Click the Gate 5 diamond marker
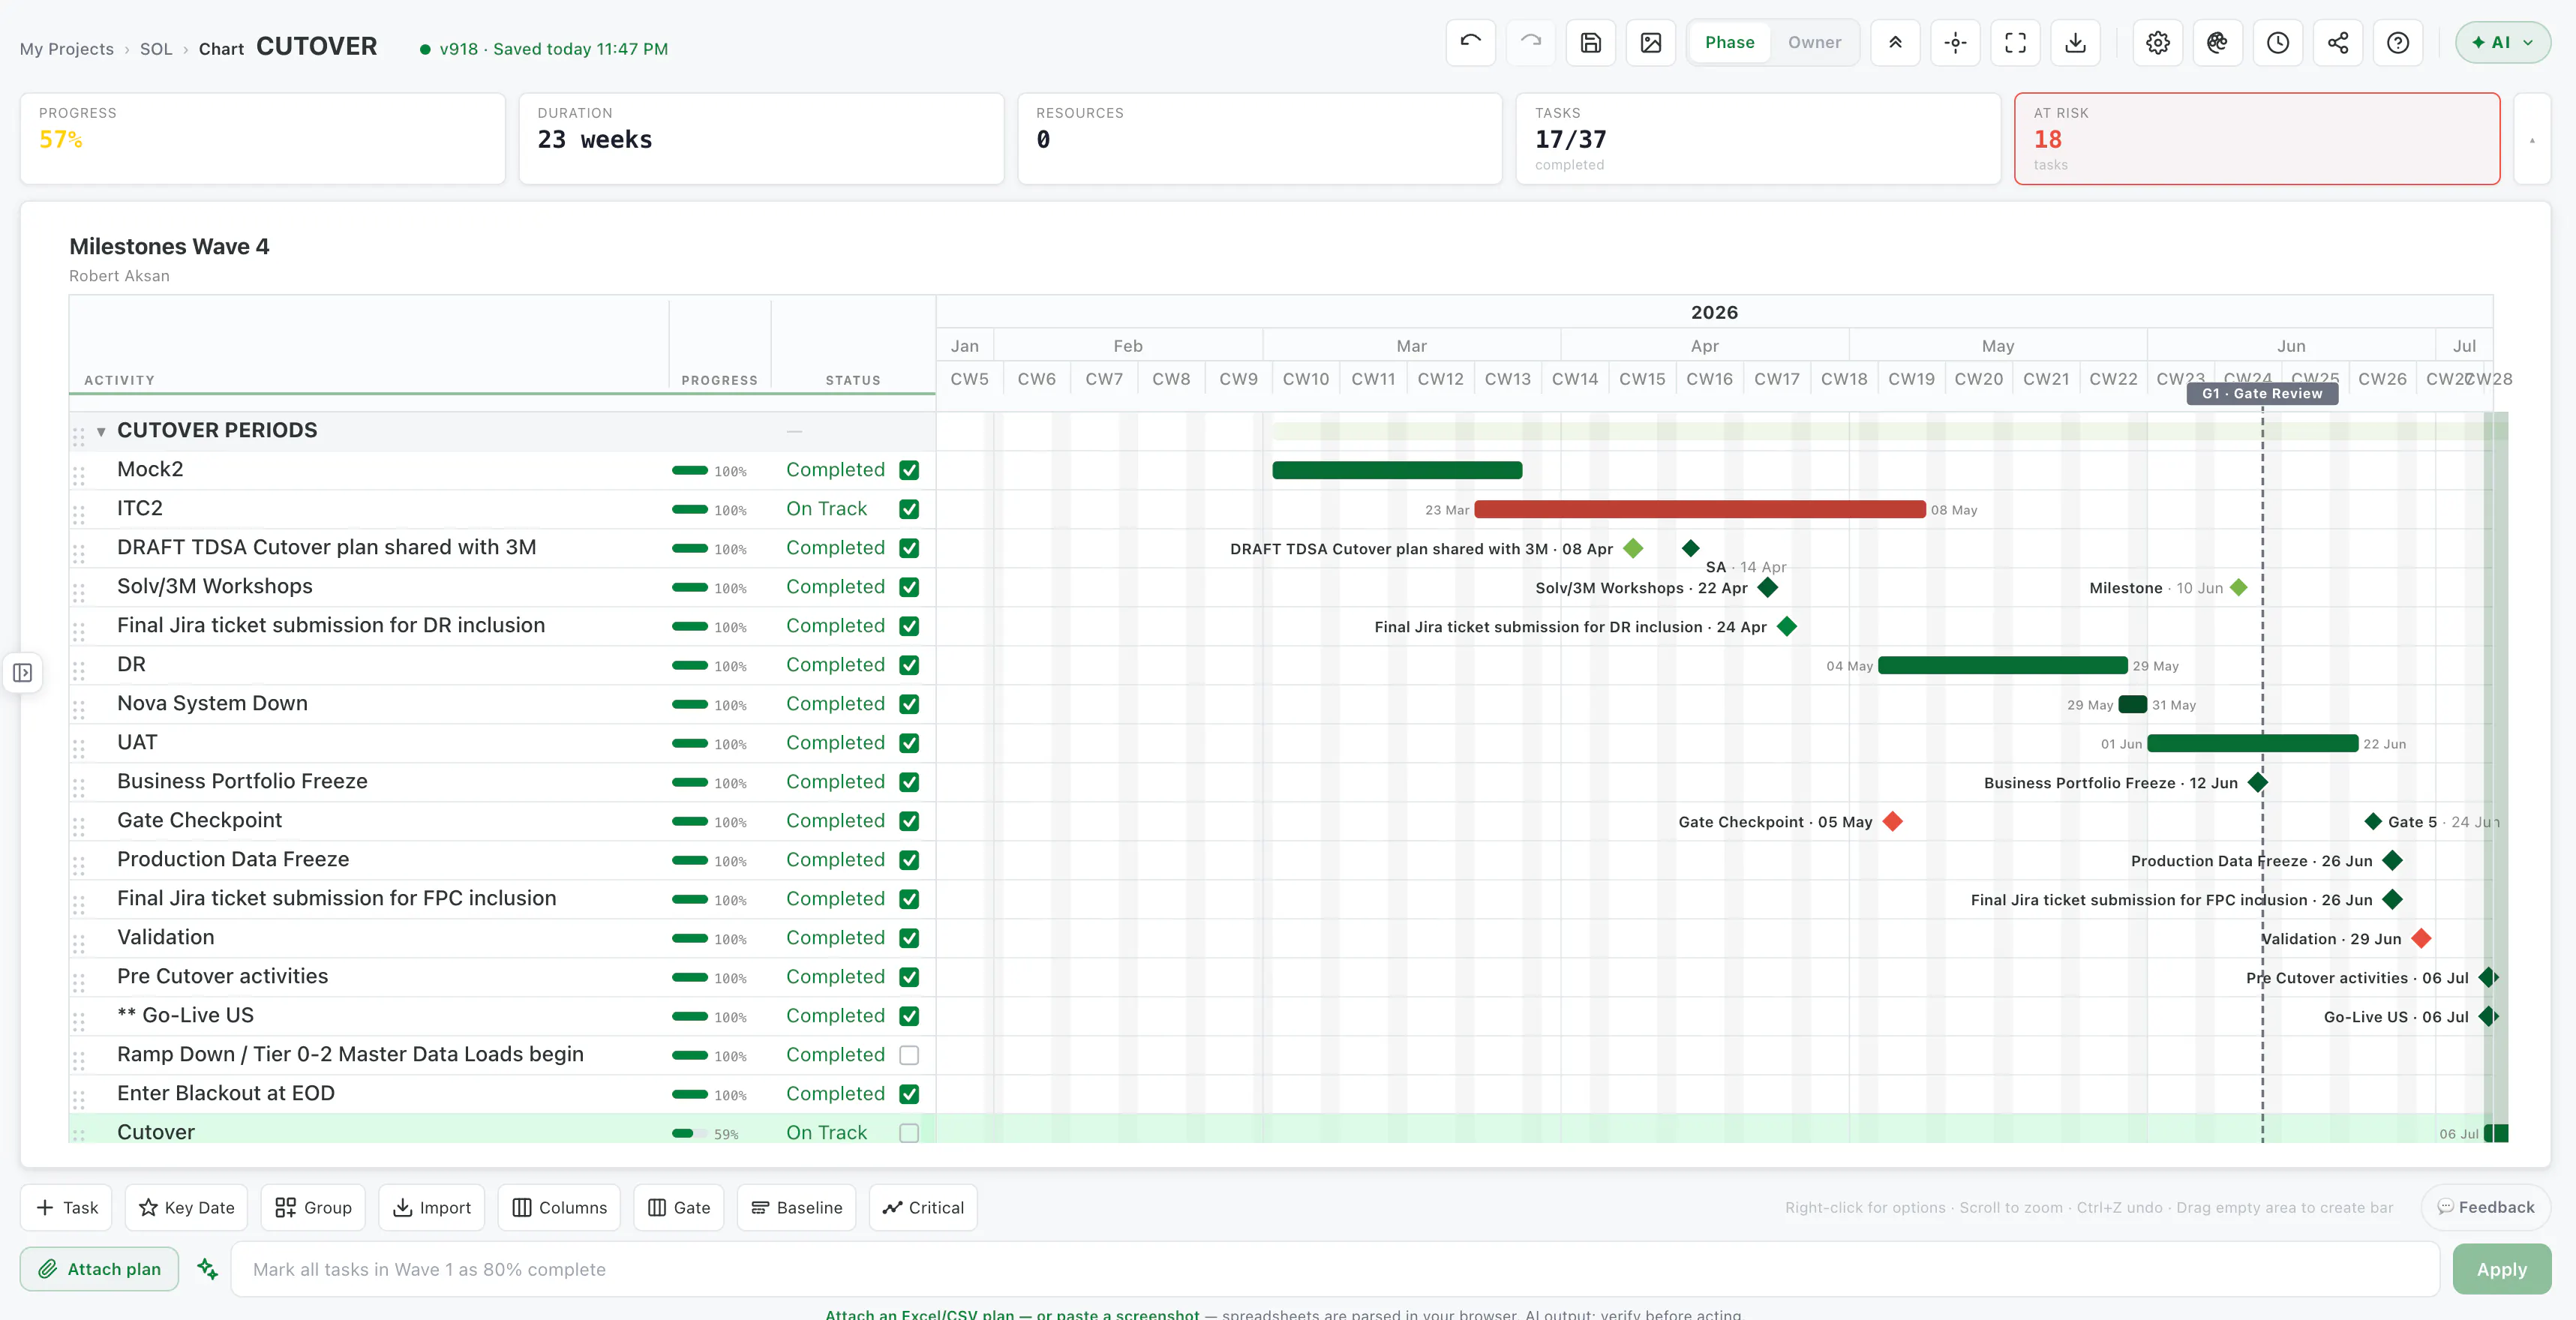 pyautogui.click(x=2373, y=821)
